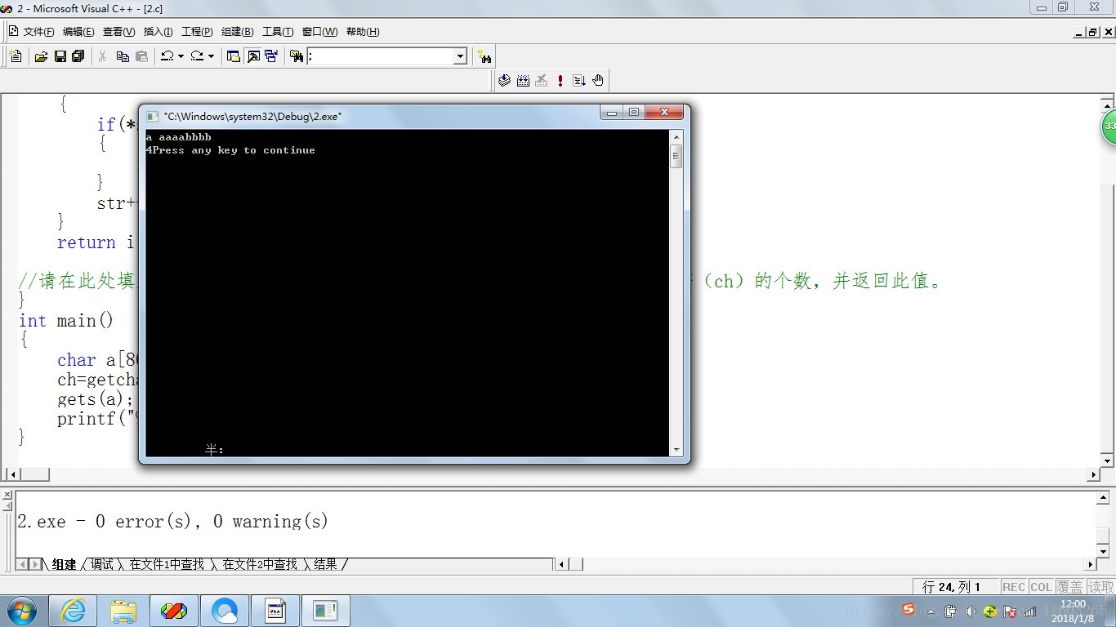Switch to the 调试 output tab
The width and height of the screenshot is (1116, 627).
[x=102, y=564]
